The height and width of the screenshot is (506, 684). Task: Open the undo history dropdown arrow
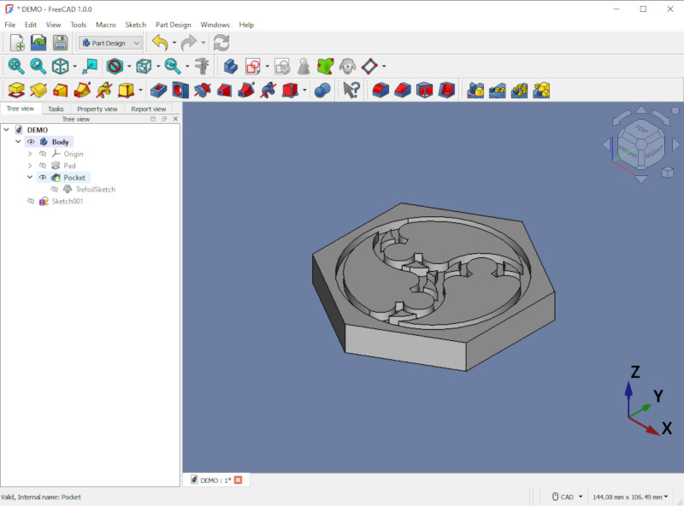point(174,43)
